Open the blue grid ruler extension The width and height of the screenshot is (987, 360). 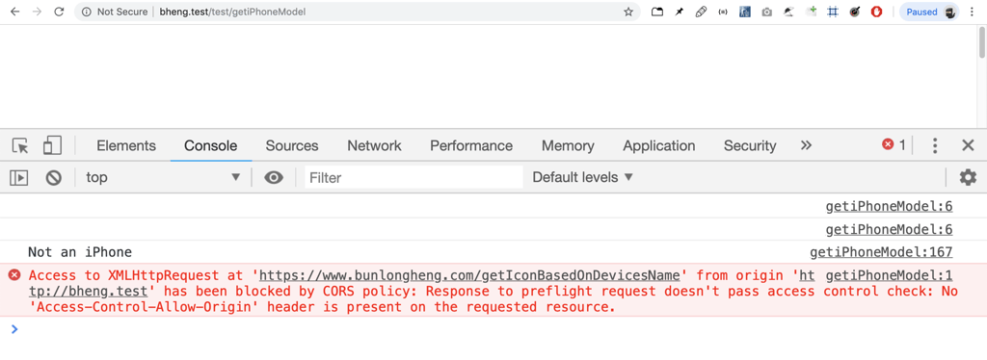[x=832, y=12]
